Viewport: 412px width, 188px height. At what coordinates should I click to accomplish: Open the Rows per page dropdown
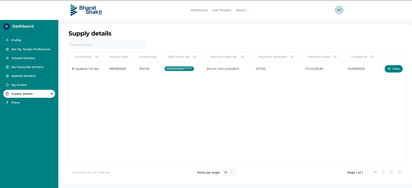tap(228, 172)
